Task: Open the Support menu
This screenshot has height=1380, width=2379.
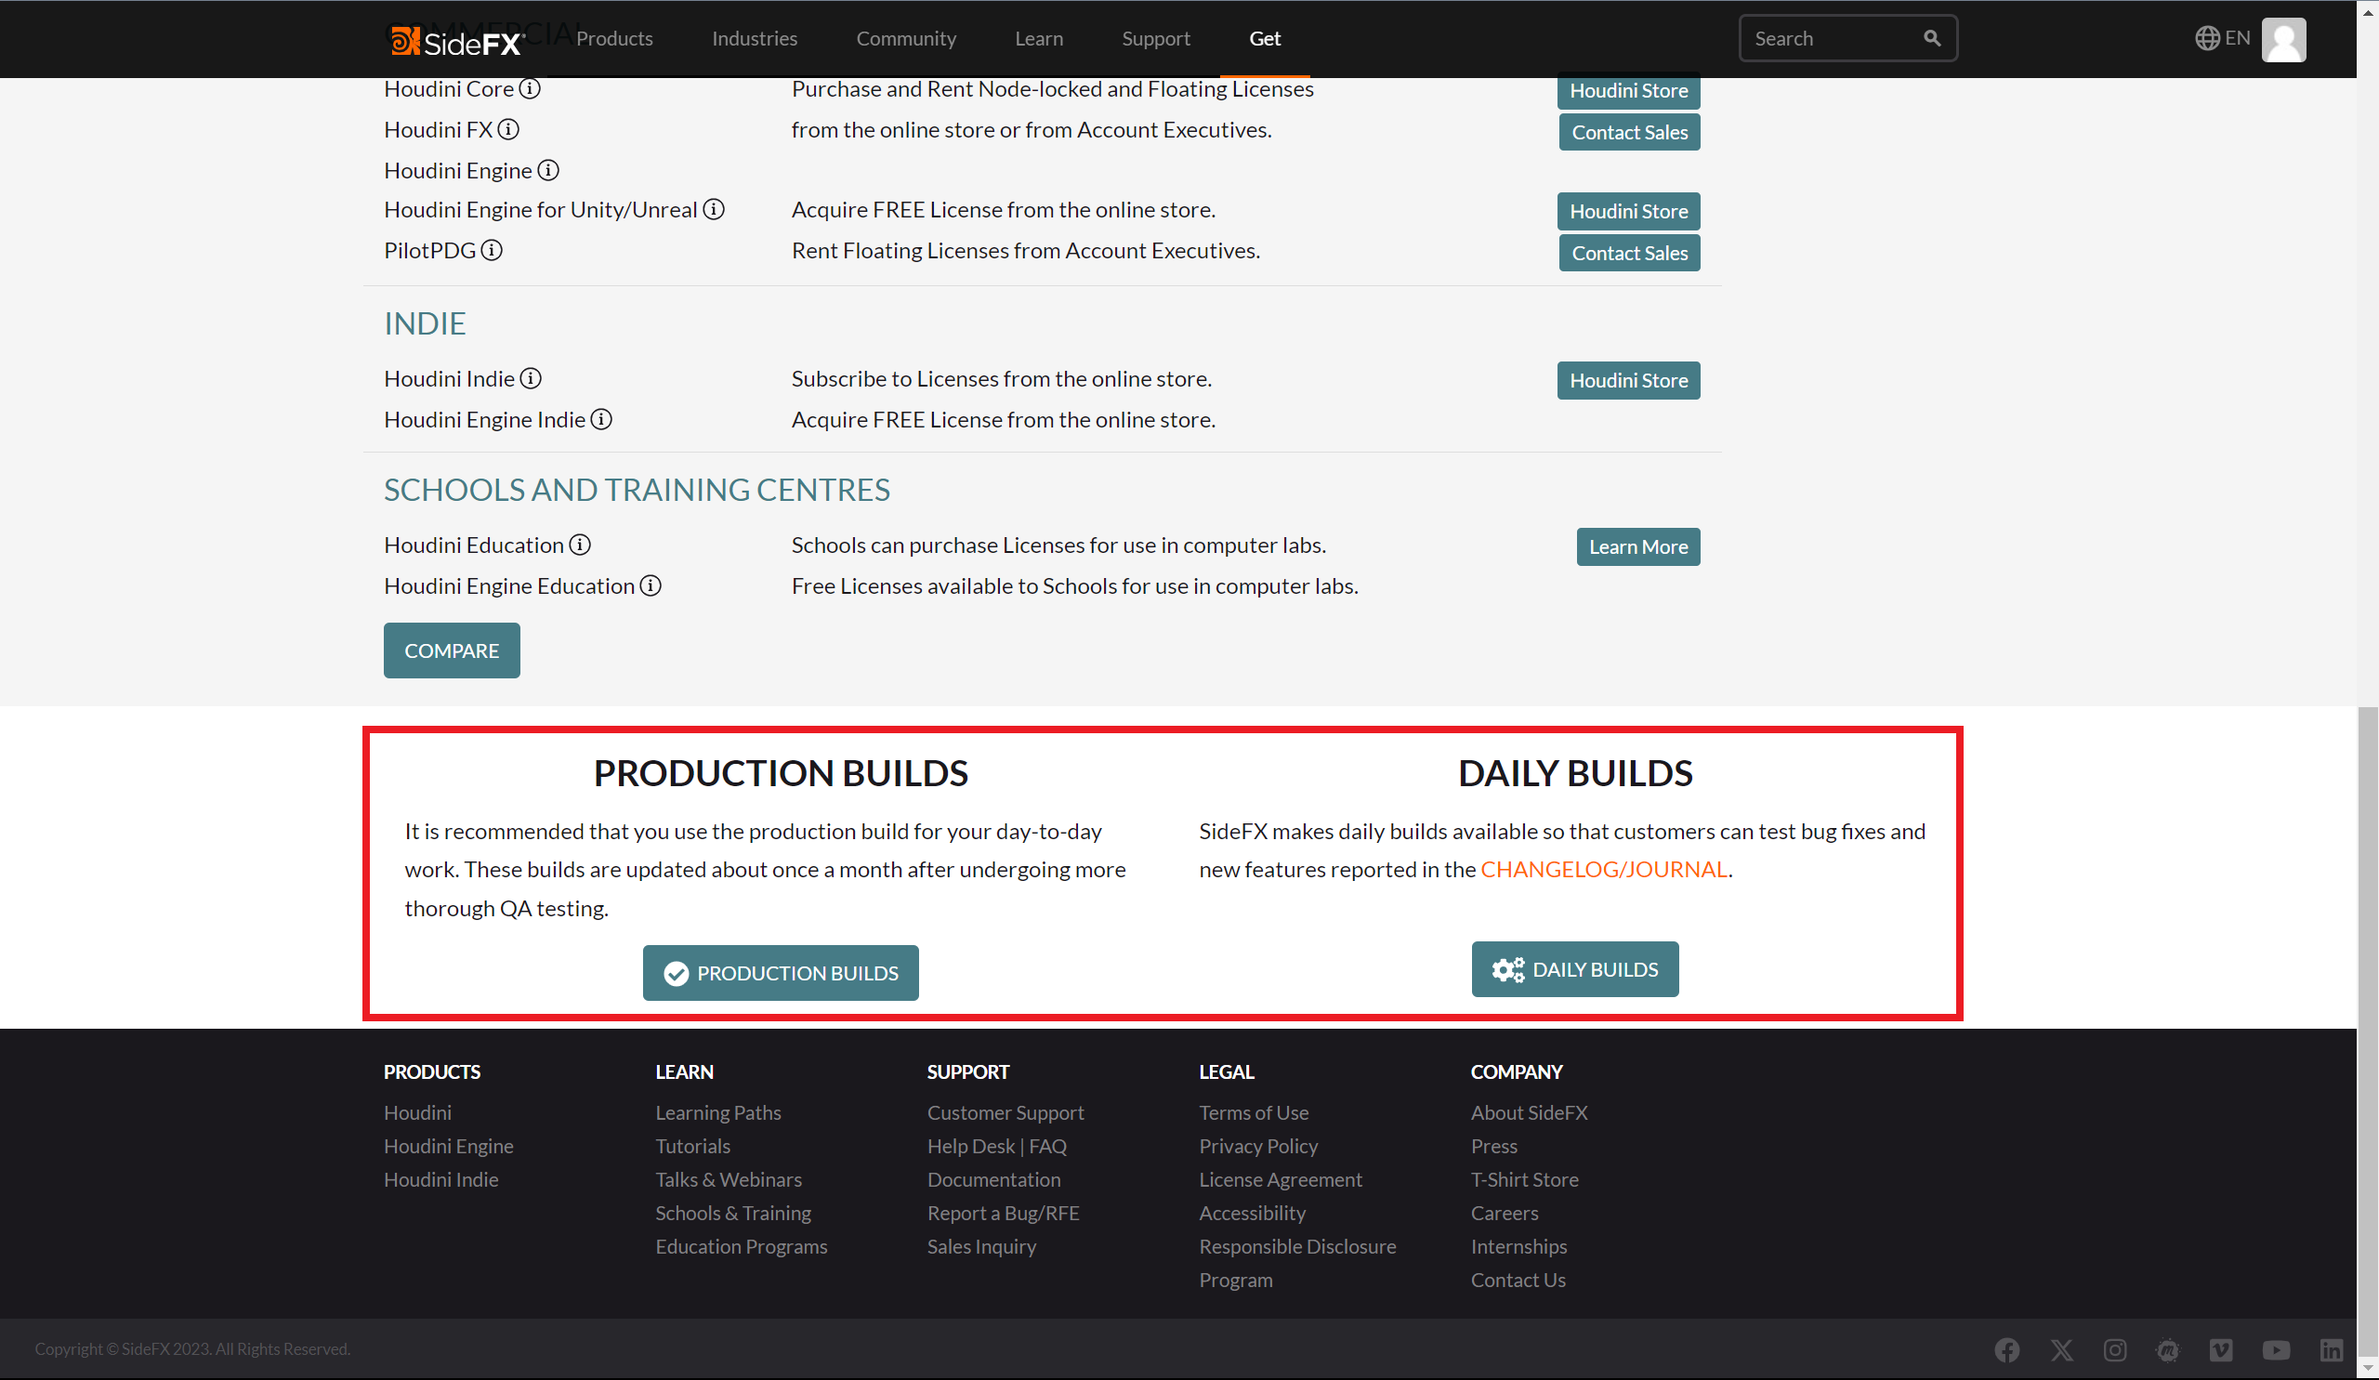Action: pos(1155,39)
